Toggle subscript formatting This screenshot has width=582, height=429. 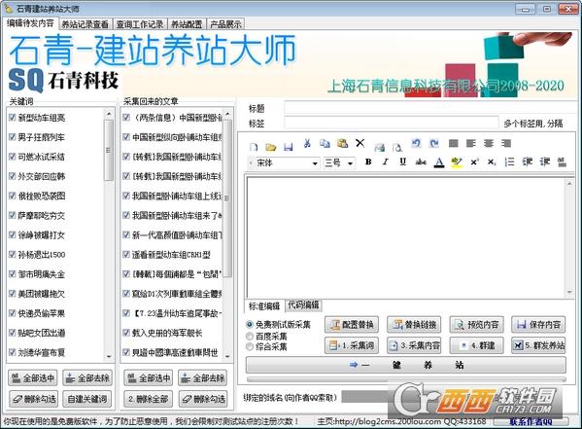492,162
